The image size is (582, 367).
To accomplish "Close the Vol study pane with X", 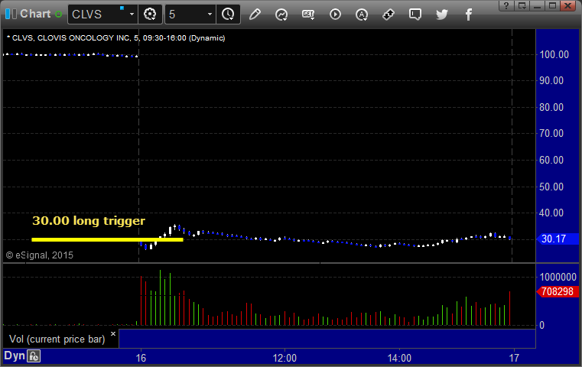I will pos(113,333).
